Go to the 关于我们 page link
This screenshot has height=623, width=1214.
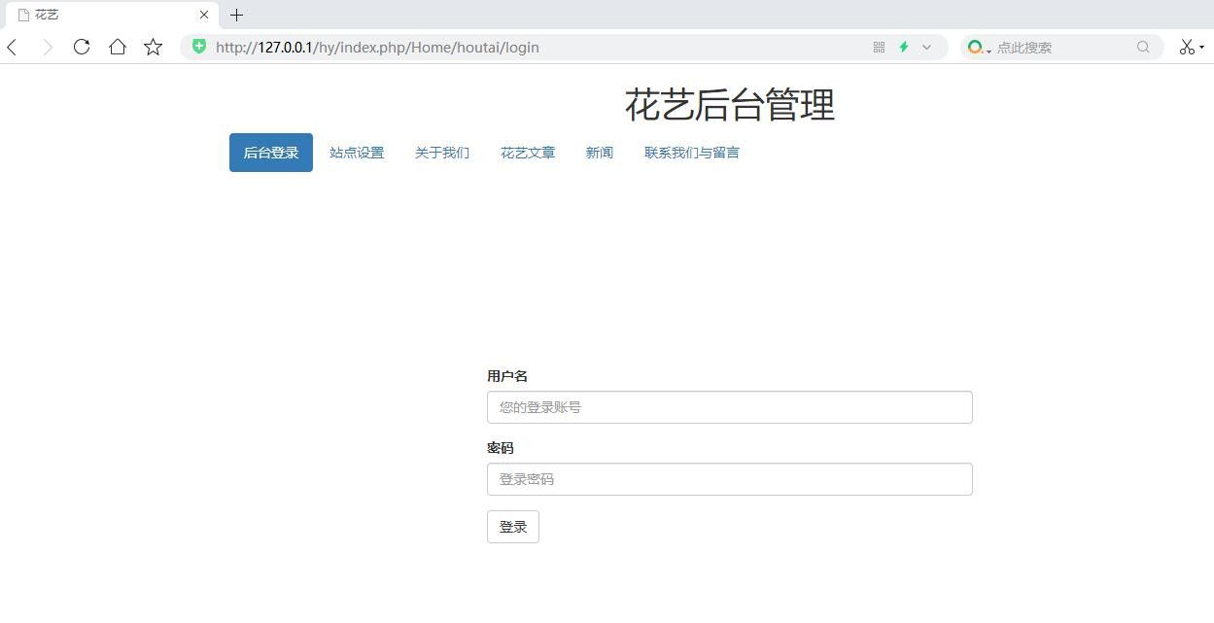pos(442,153)
